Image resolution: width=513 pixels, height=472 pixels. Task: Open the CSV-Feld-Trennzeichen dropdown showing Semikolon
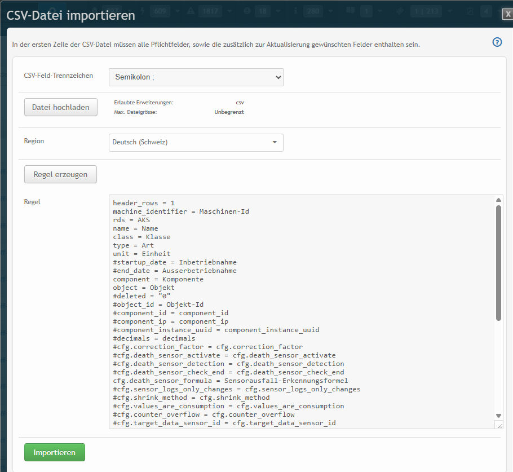(196, 77)
